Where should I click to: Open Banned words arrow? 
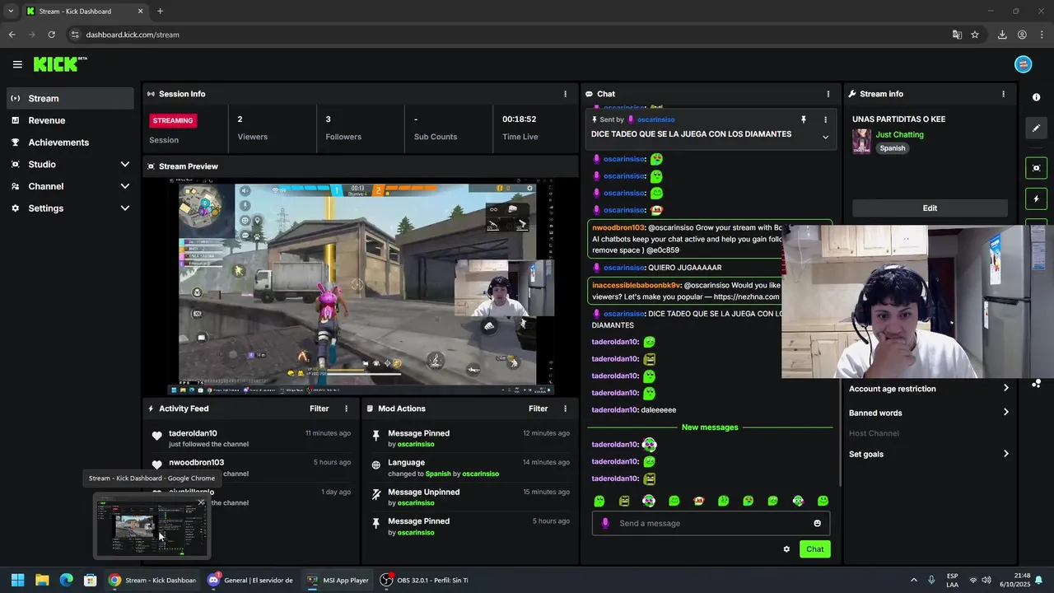click(x=1005, y=413)
